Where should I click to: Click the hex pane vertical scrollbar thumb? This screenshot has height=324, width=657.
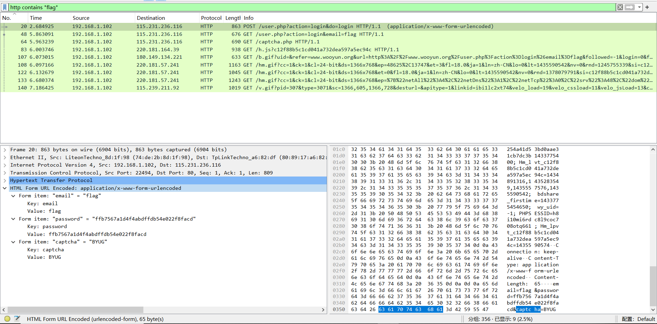(653, 286)
